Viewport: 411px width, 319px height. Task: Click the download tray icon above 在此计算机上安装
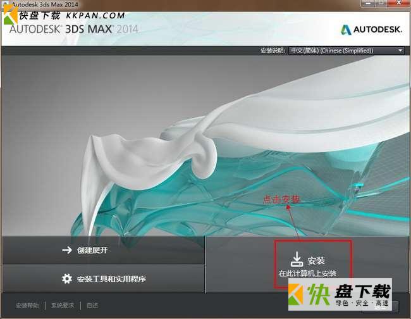297,260
